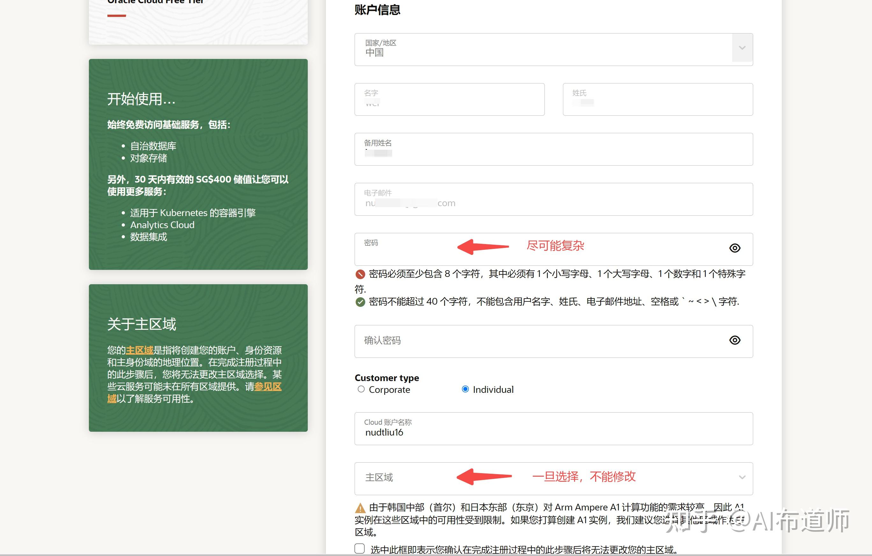Show password with the 密码 eye icon

coord(734,248)
